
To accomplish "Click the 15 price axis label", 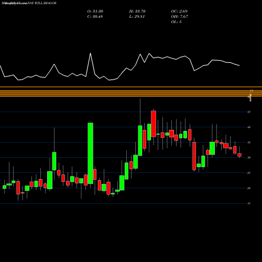I will pyautogui.click(x=249, y=203).
